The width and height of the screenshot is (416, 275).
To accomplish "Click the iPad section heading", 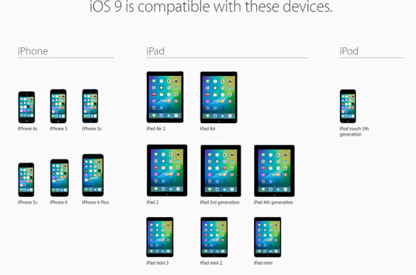I will pyautogui.click(x=155, y=51).
